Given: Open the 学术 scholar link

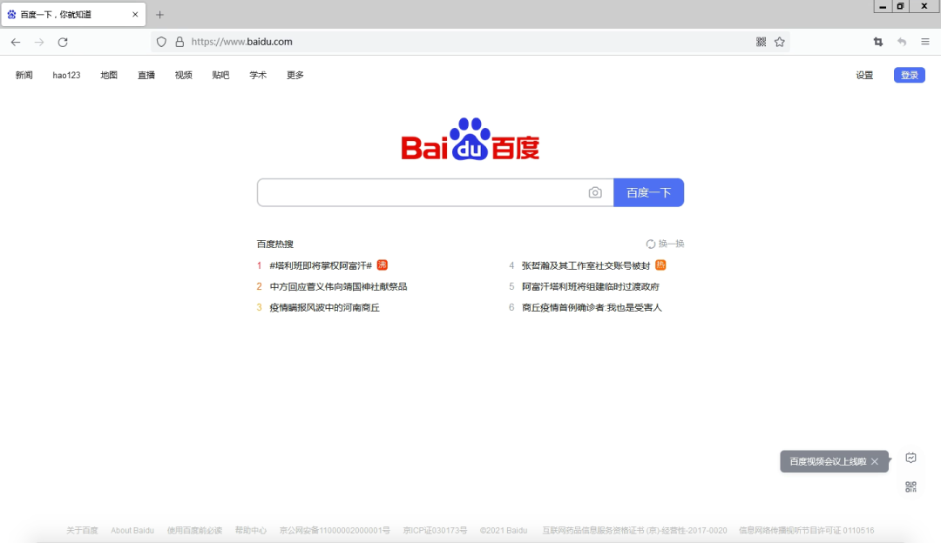Looking at the screenshot, I should point(257,75).
